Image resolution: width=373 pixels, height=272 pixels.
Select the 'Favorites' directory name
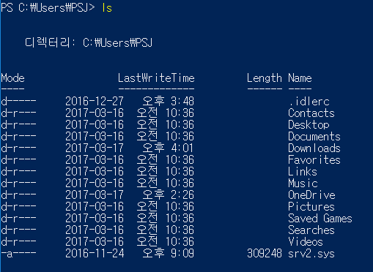coord(314,160)
